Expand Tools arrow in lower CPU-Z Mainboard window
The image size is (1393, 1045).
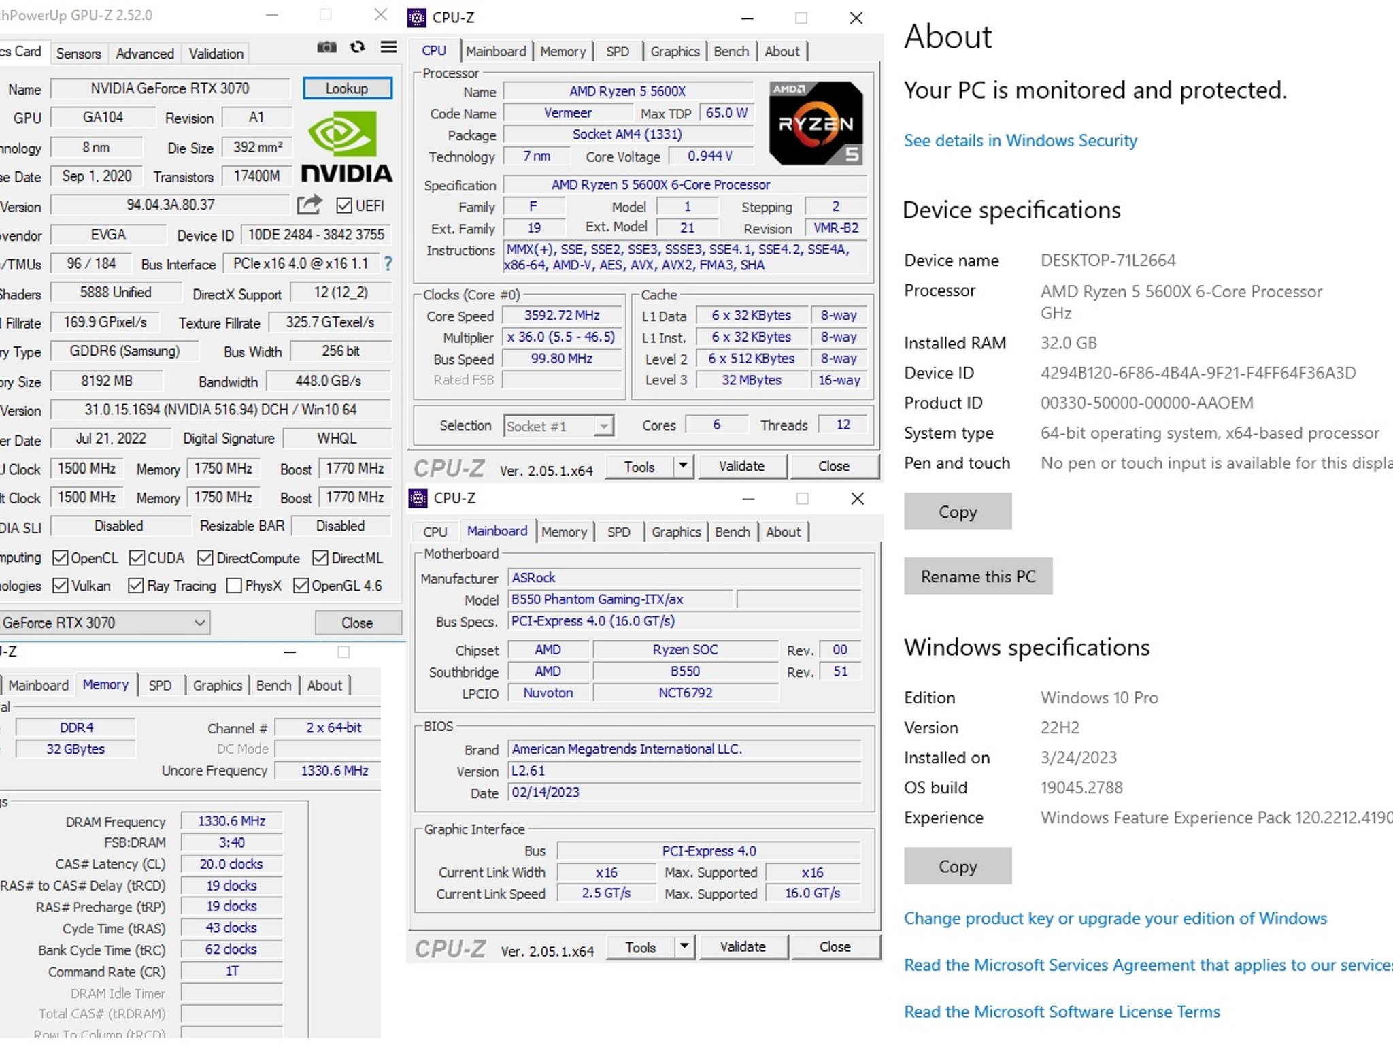click(684, 946)
